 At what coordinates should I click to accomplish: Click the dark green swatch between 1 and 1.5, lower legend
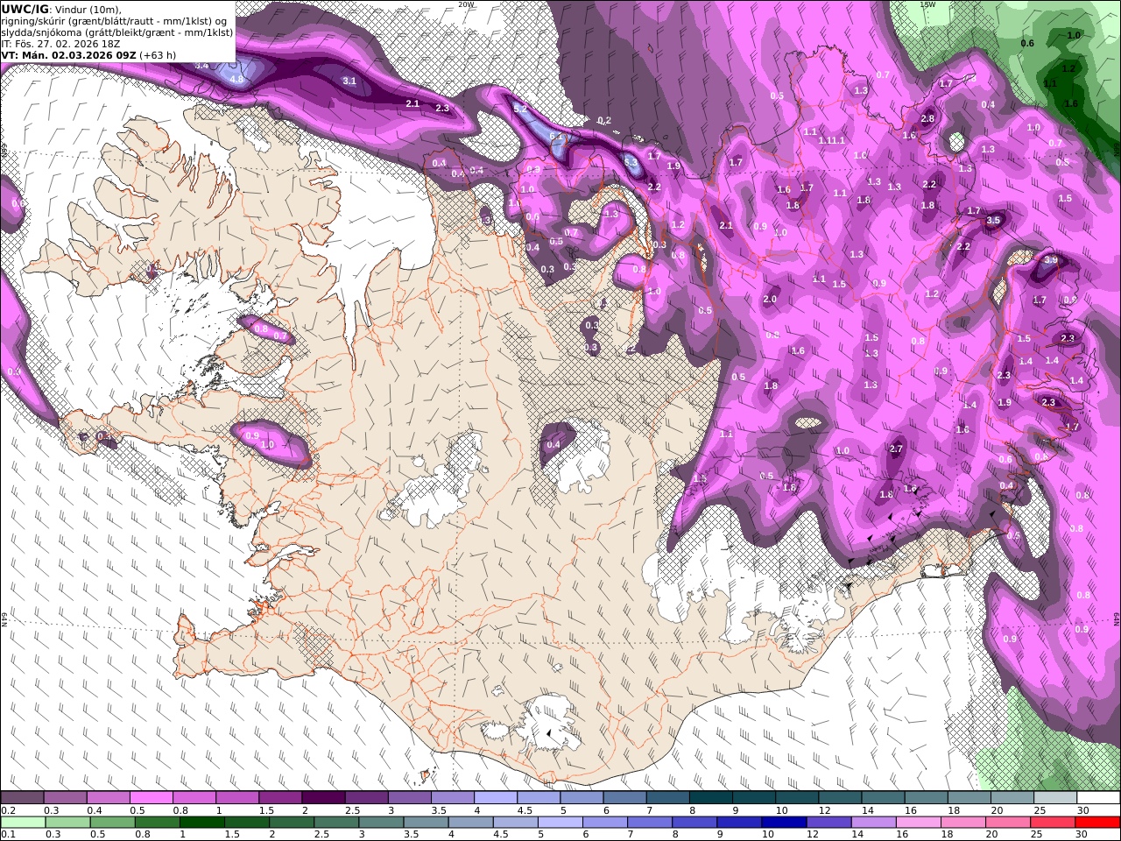tap(201, 822)
